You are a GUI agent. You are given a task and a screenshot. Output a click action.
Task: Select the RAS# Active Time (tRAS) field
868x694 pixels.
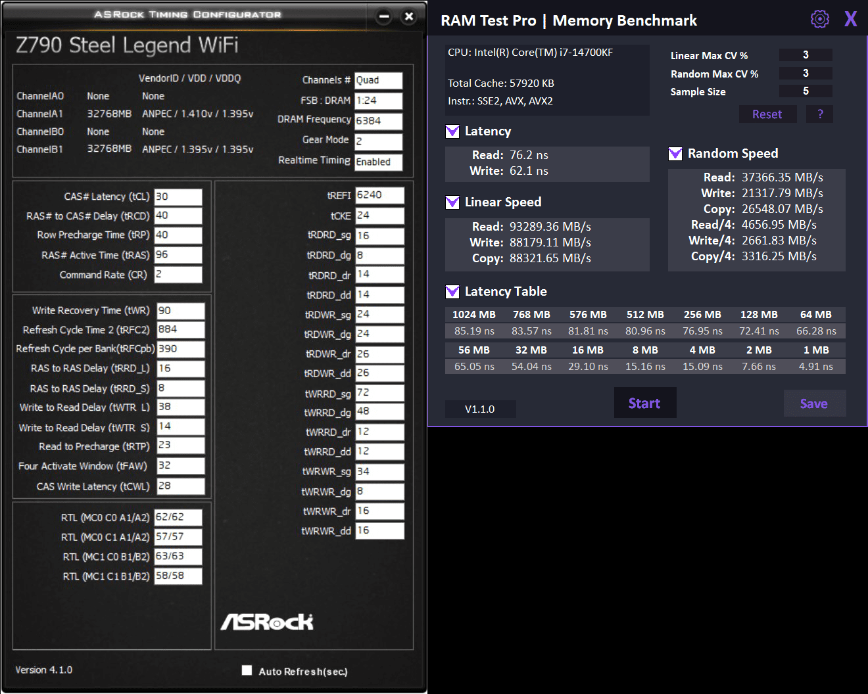pyautogui.click(x=178, y=255)
